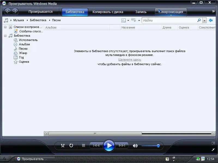Switch to compact mode with corner arrow icon
The image size is (218, 163).
pyautogui.click(x=213, y=149)
